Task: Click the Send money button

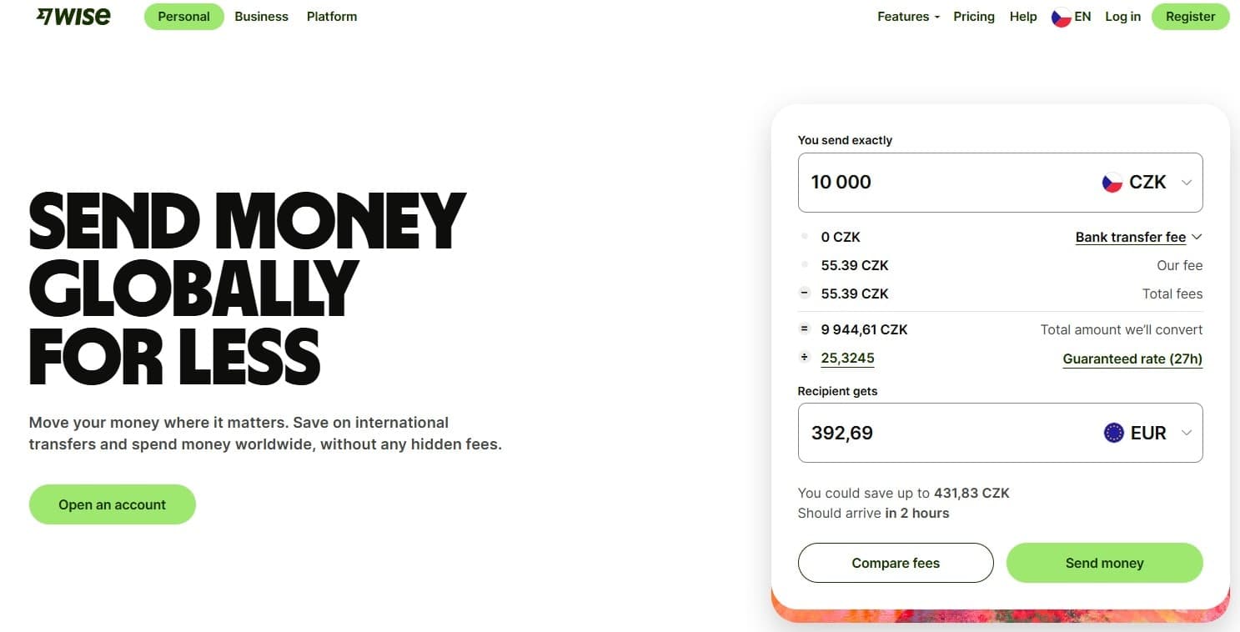Action: [x=1104, y=563]
